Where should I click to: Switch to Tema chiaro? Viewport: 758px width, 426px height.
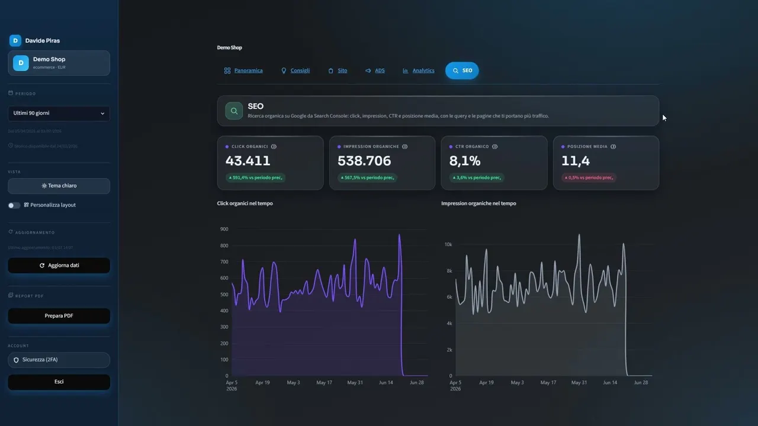pyautogui.click(x=59, y=186)
